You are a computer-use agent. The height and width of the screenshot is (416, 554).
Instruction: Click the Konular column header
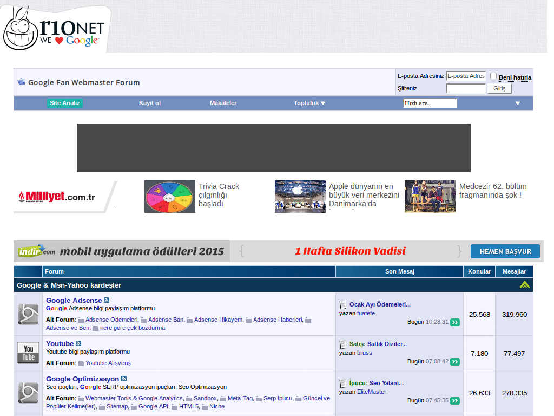coord(479,271)
